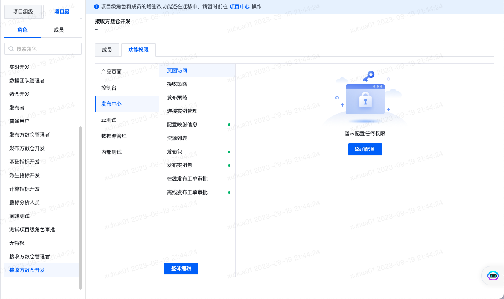This screenshot has height=299, width=504.
Task: Click the blue info icon in banner
Action: [x=97, y=7]
